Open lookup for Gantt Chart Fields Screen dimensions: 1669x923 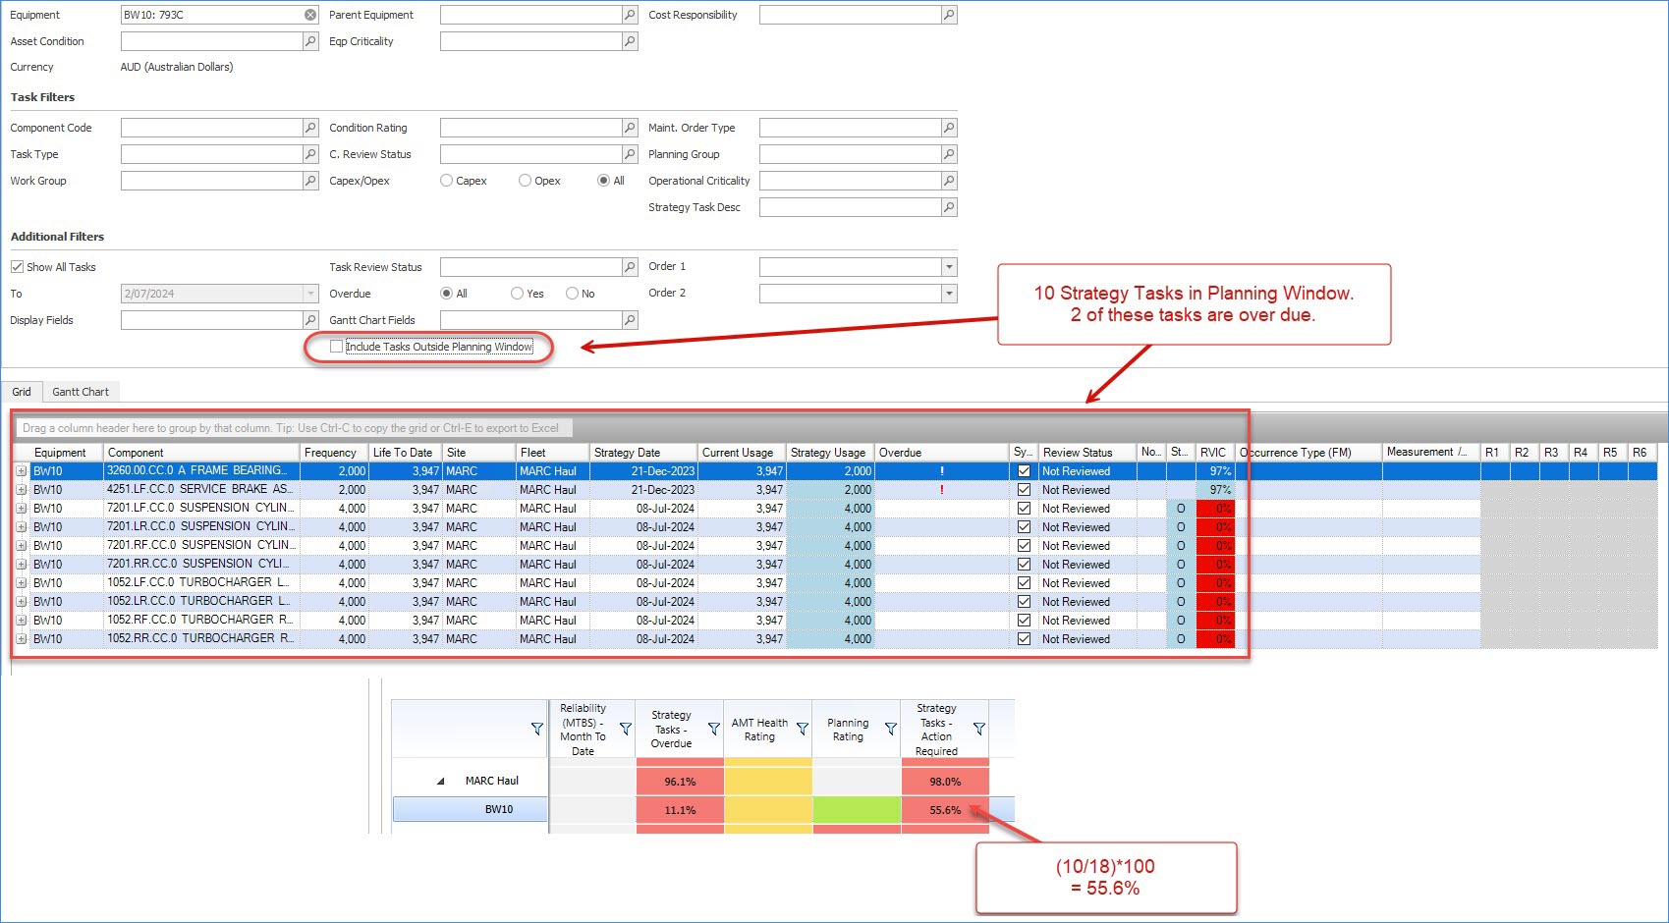click(630, 320)
